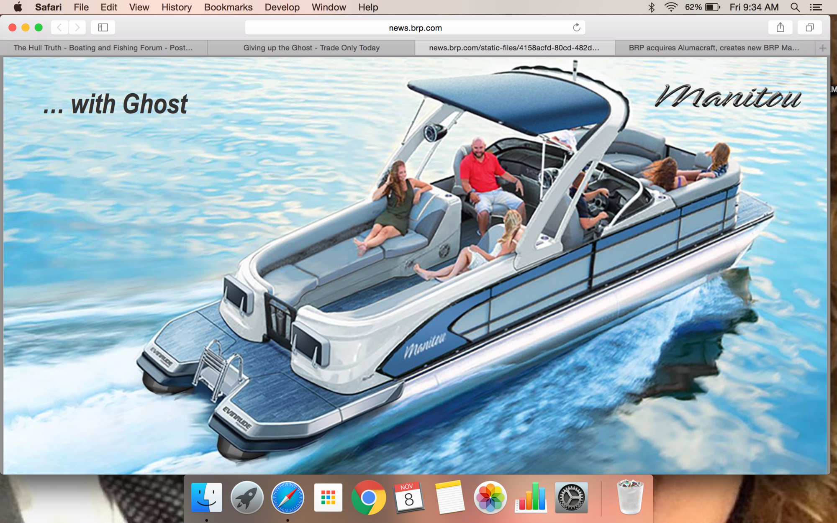This screenshot has height=523, width=837.
Task: Open System Preferences gear in Dock
Action: click(571, 497)
